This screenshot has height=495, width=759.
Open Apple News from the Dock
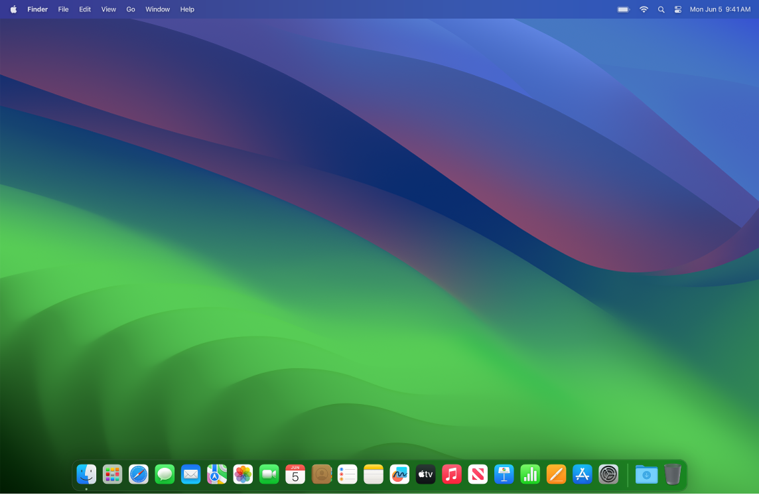[x=478, y=474]
